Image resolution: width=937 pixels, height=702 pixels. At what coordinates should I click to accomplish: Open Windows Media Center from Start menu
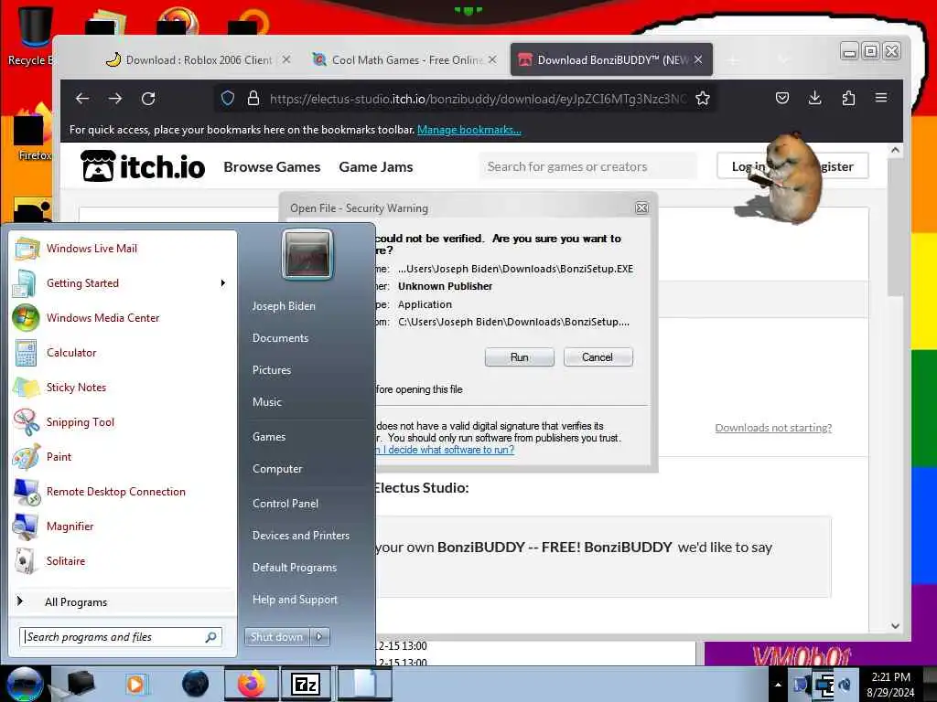[x=102, y=317]
